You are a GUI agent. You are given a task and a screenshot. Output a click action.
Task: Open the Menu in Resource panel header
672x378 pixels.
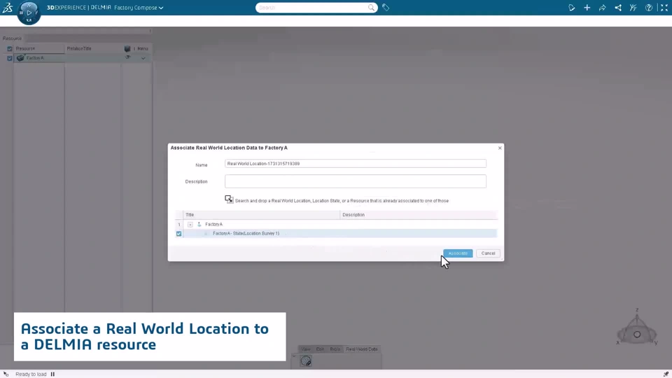143,49
